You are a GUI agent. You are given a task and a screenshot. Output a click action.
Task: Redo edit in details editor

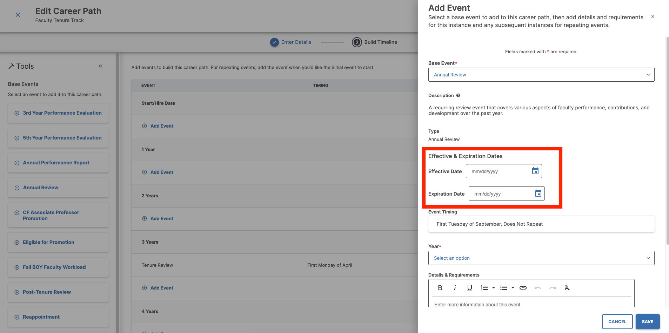coord(553,288)
